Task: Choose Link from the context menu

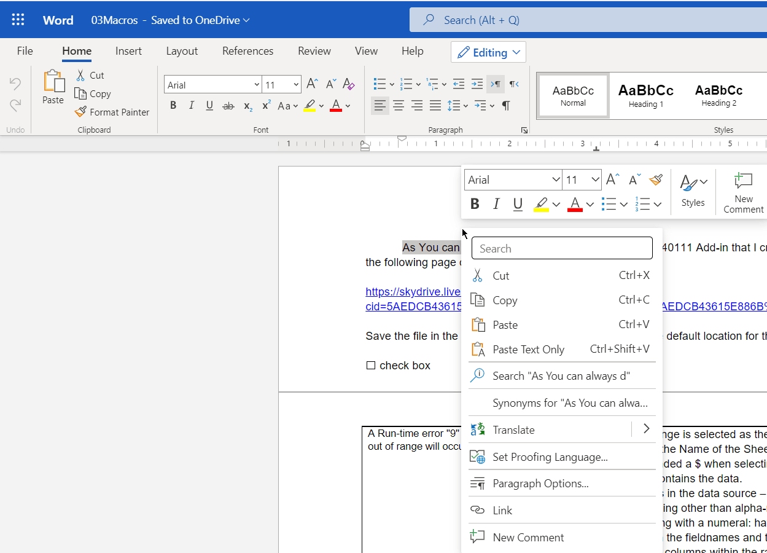Action: coord(562,510)
